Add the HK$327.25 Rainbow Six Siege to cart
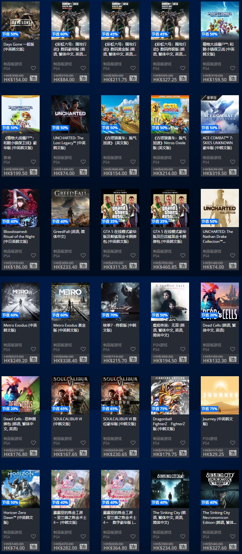Viewport: 242px width, 554px height. tap(183, 78)
